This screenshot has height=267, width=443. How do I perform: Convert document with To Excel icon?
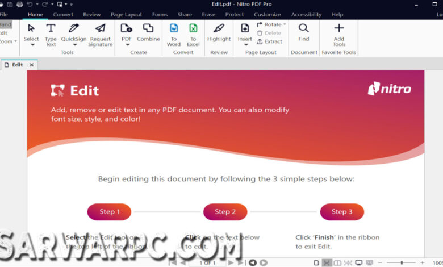pos(193,28)
